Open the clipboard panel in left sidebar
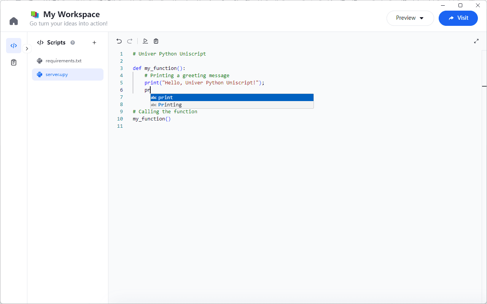Viewport: 487px width, 304px height. tap(14, 62)
